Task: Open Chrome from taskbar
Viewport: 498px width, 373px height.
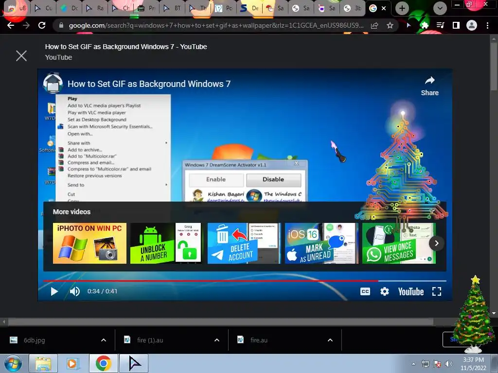Action: [x=103, y=363]
